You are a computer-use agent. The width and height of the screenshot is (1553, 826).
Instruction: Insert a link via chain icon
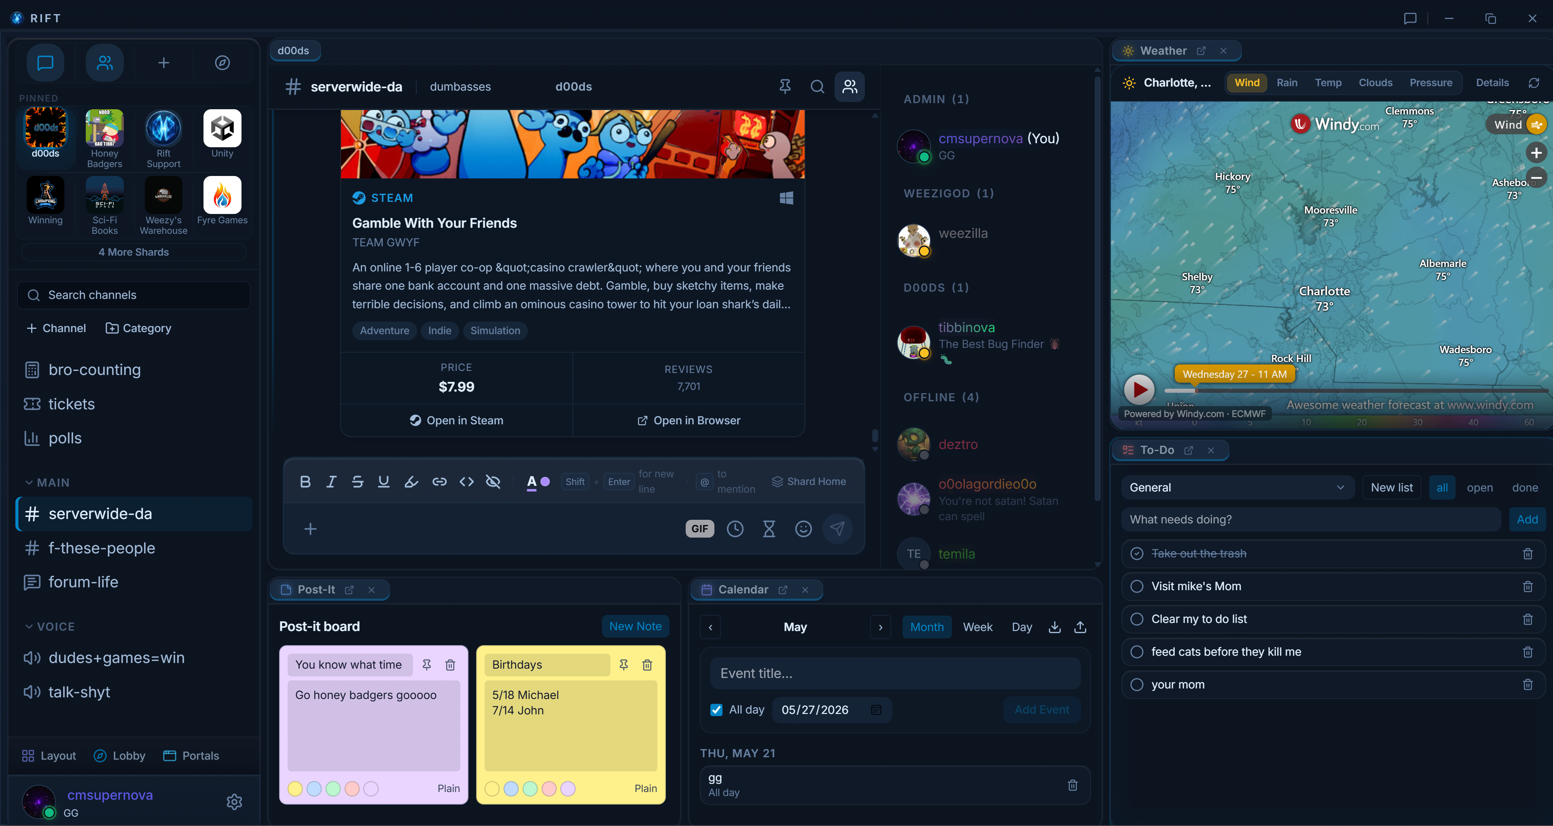pos(439,481)
